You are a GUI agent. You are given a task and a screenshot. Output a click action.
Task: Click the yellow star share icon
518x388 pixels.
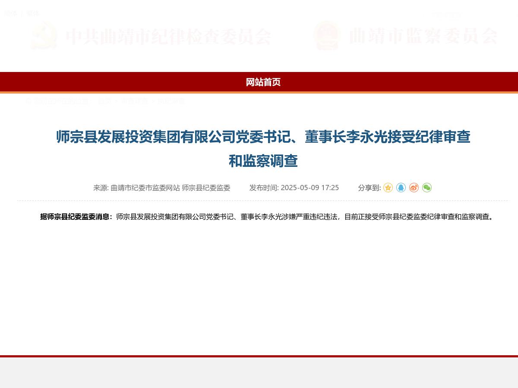coord(388,188)
